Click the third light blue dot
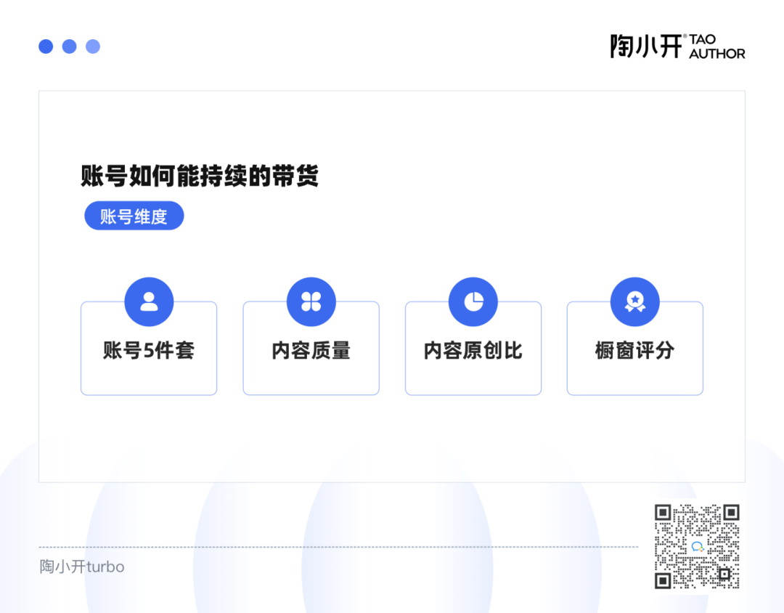784x613 pixels. click(93, 46)
